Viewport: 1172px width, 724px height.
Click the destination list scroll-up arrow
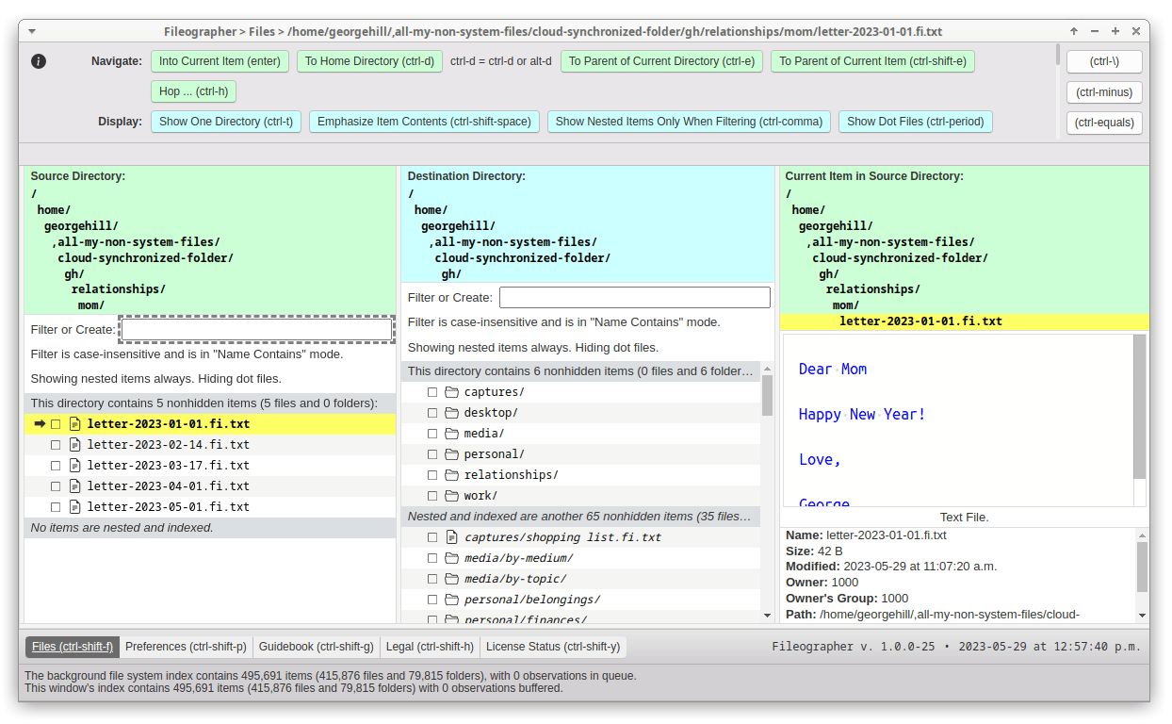click(767, 369)
